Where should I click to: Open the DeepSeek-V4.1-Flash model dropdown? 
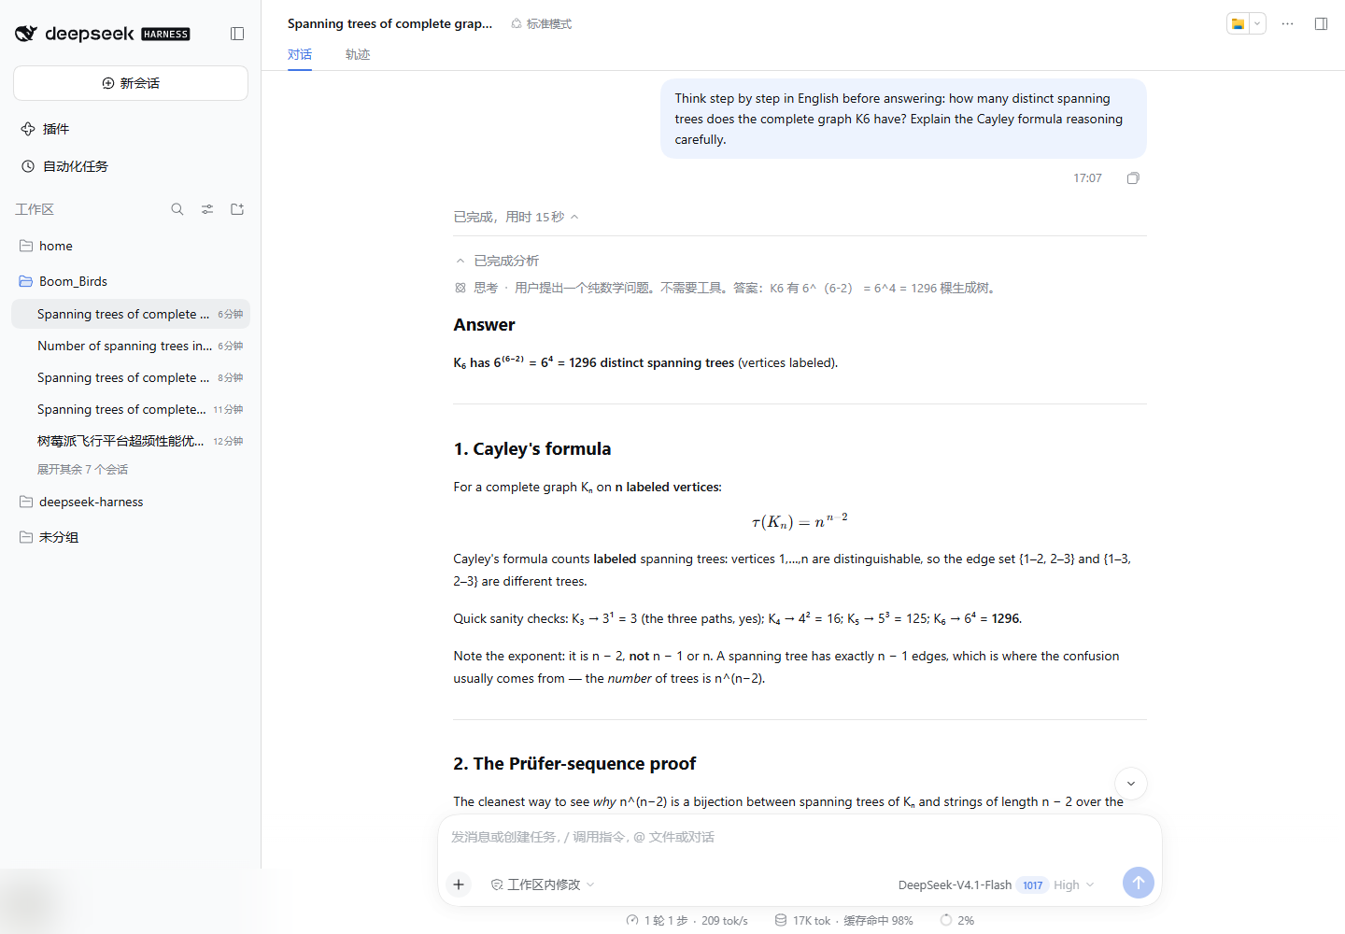(x=996, y=885)
